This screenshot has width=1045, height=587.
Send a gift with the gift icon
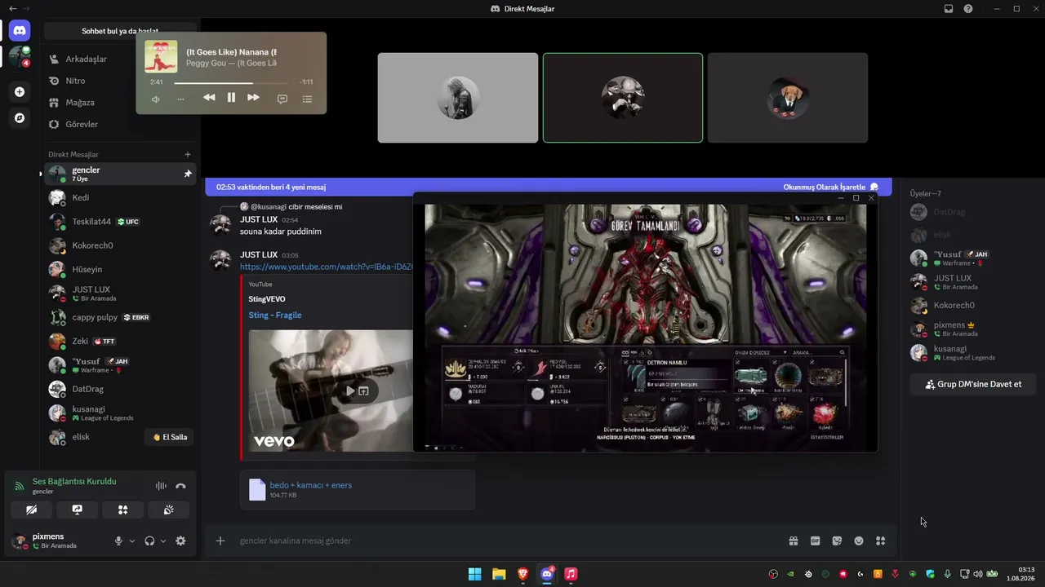coord(793,541)
